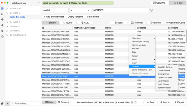Switch to Query mode tab
This screenshot has width=187, height=106.
pyautogui.click(x=68, y=23)
